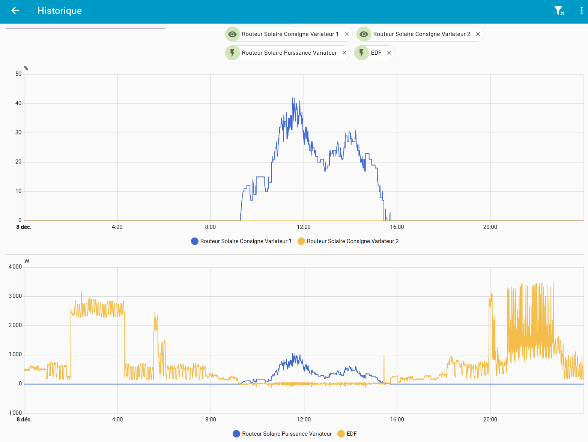The image size is (588, 442).
Task: Click blue swatch of Consigne Variateur 1 legend
Action: (x=195, y=241)
